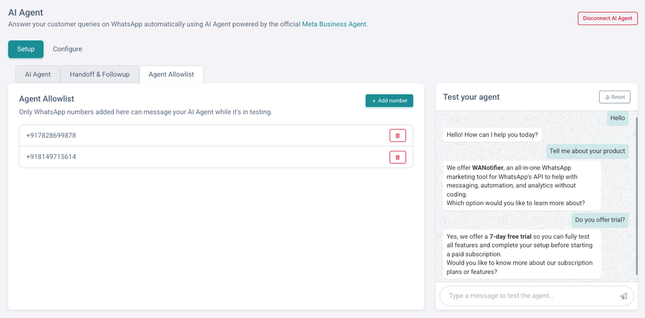Select the +917828699878 allowlist entry
The width and height of the screenshot is (645, 318).
[x=216, y=135]
